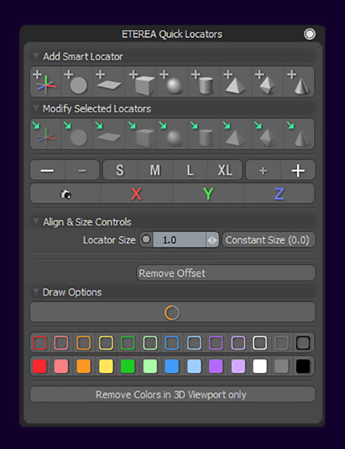
Task: Apply solid black fill color
Action: click(x=303, y=366)
